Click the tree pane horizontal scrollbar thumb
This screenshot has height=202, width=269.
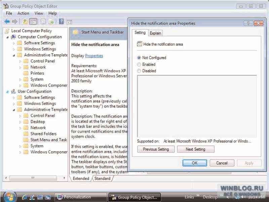(x=33, y=178)
